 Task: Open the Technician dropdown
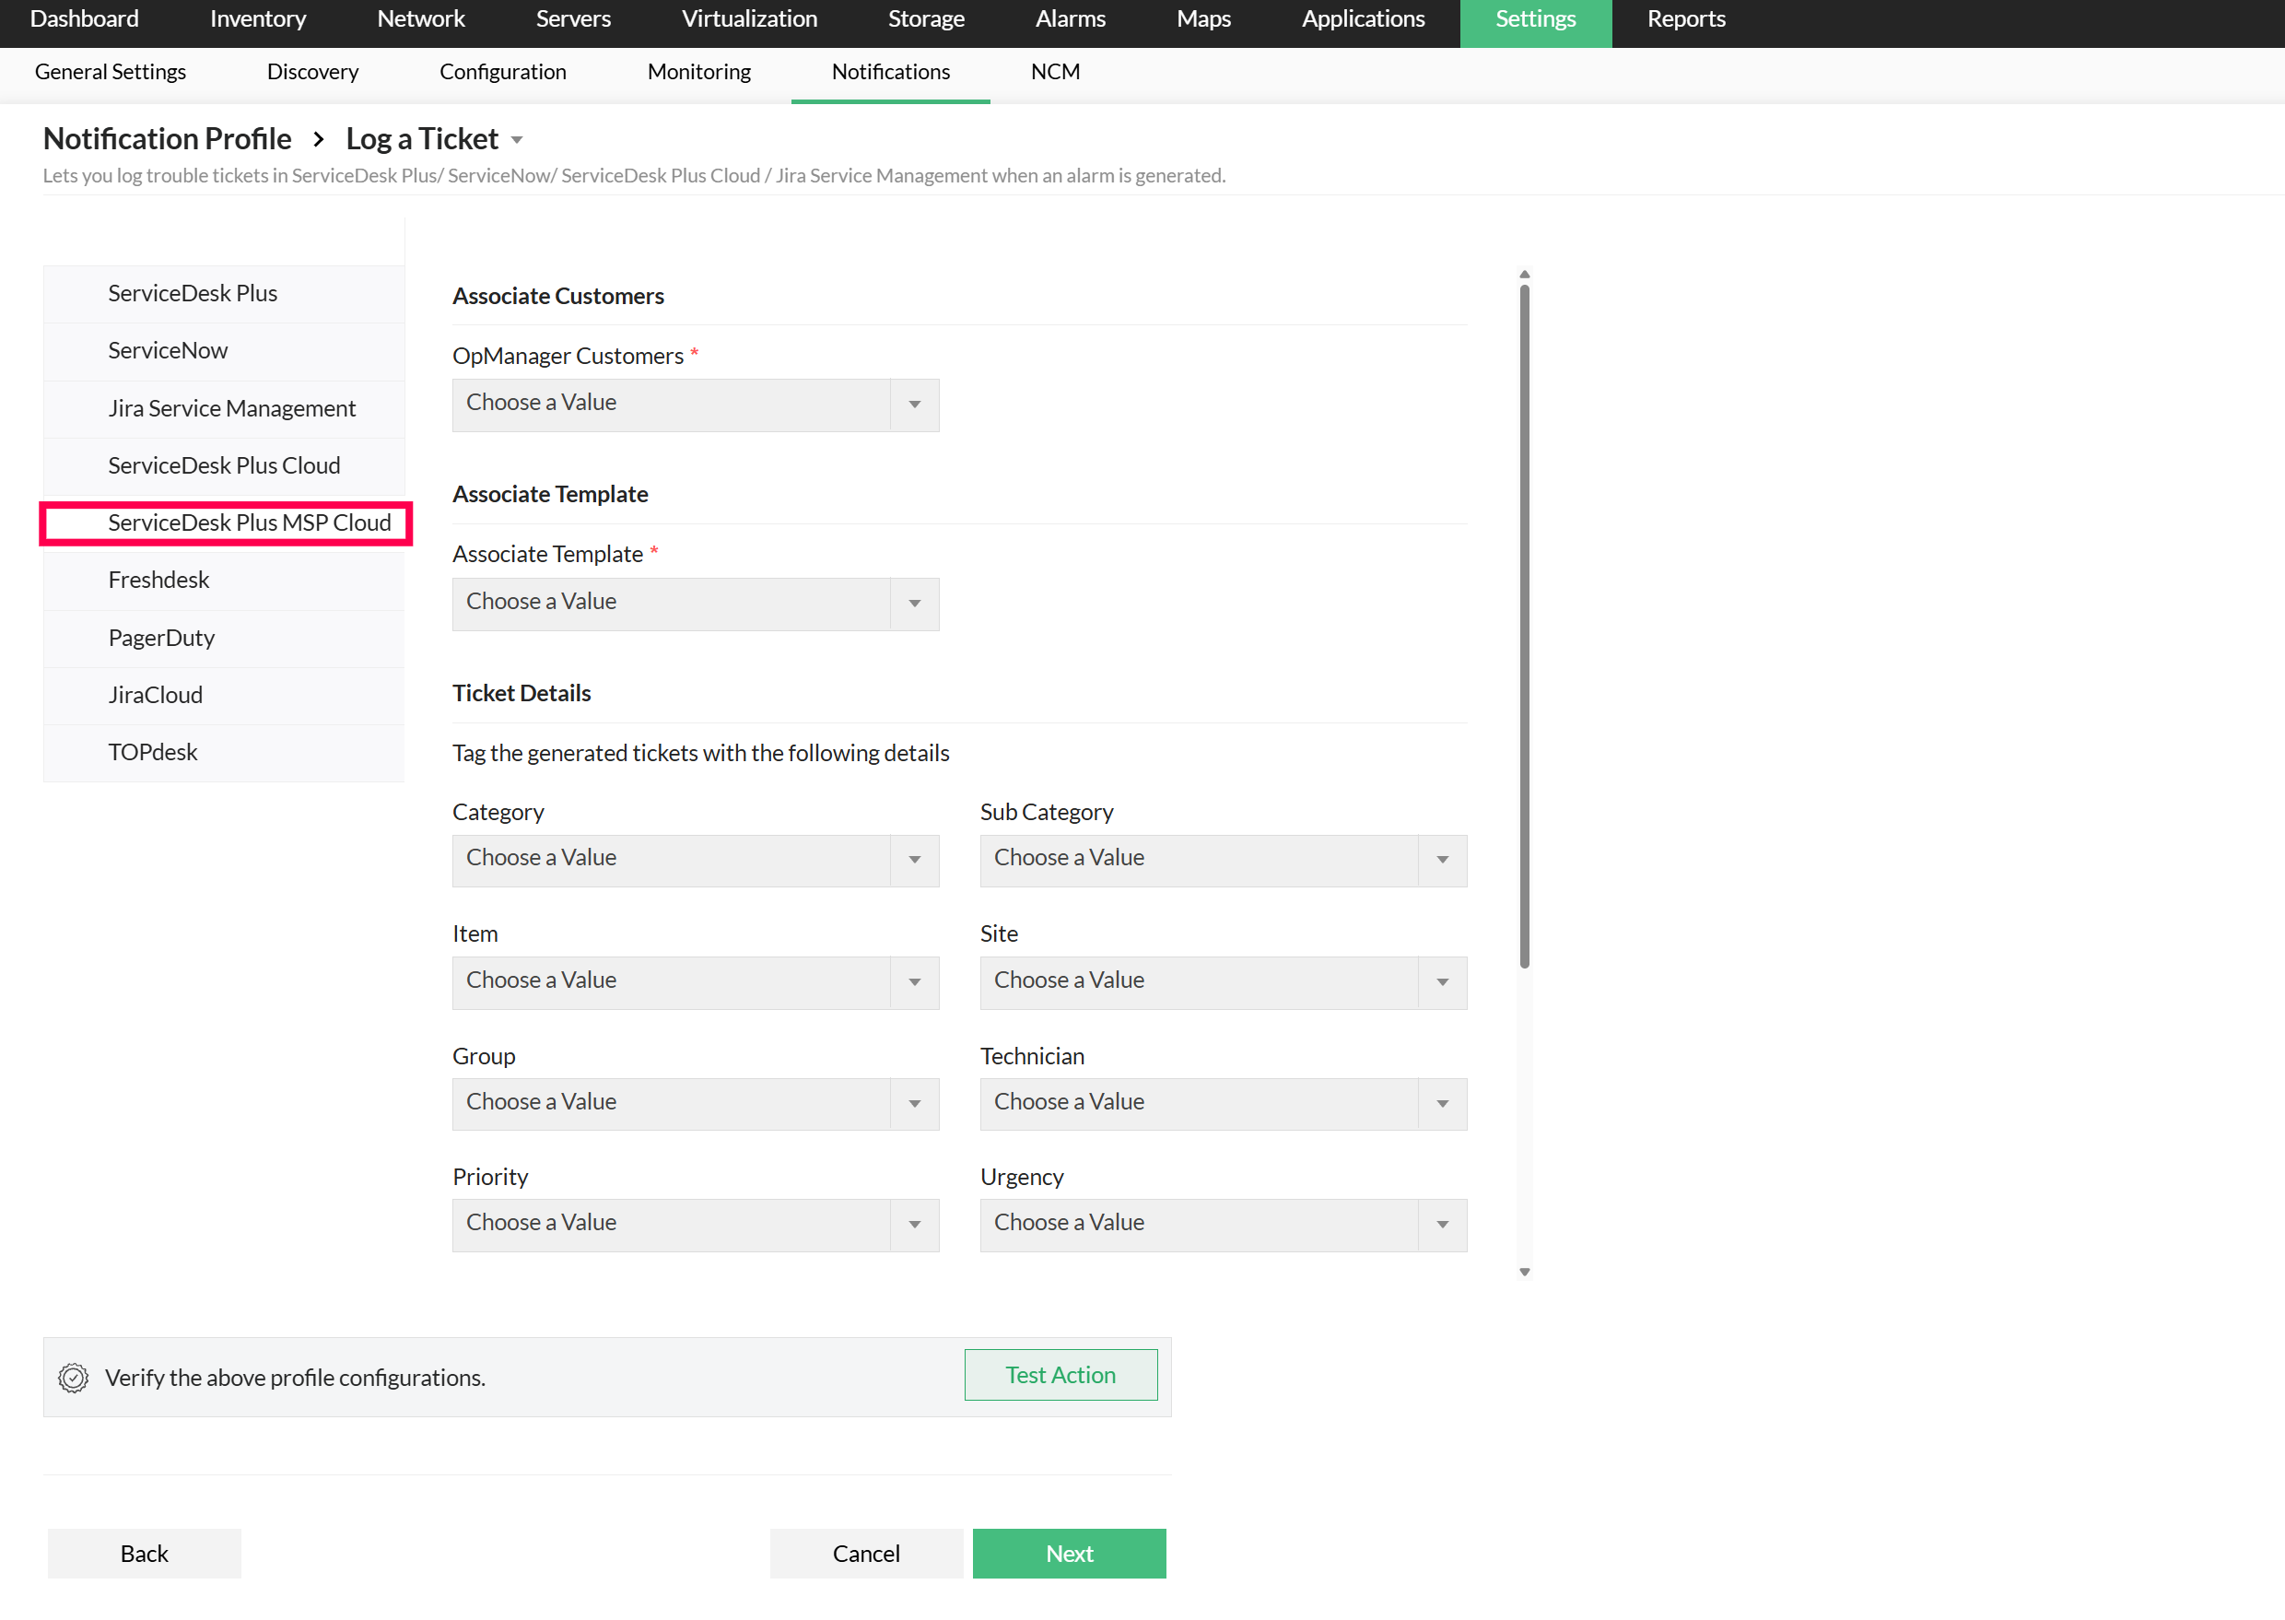1223,1103
